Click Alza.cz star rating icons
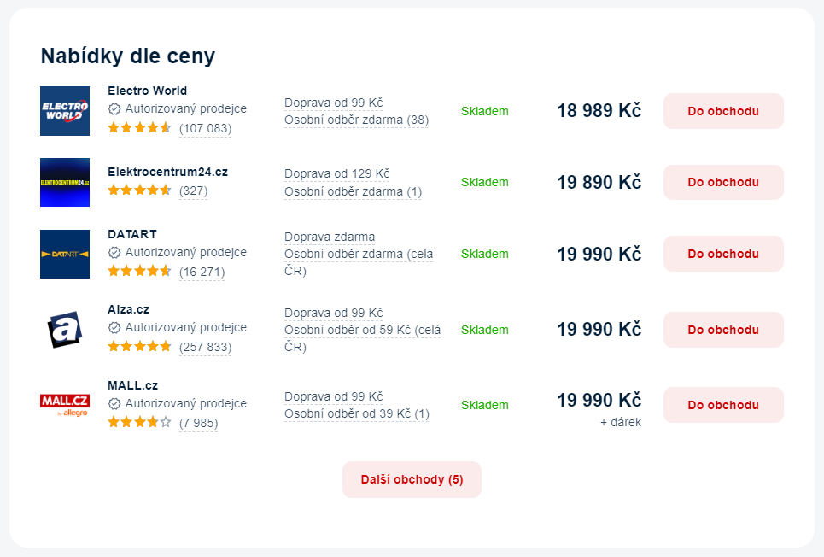The image size is (824, 557). pos(140,346)
